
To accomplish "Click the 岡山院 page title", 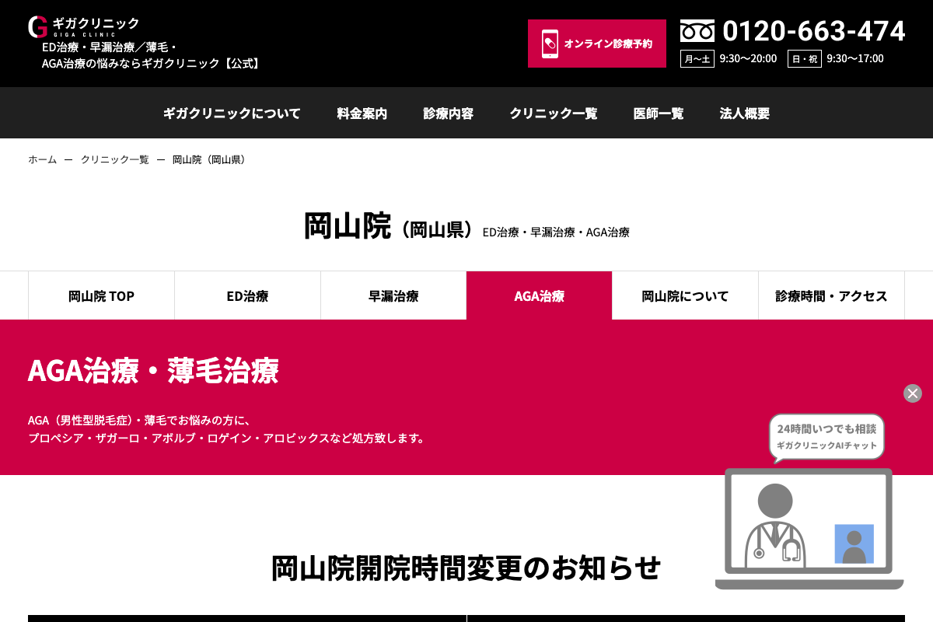I will (348, 225).
